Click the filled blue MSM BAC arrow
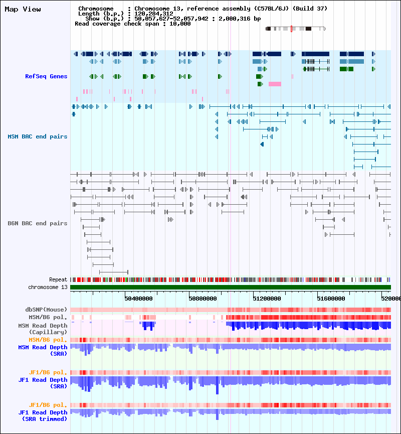 (262, 144)
